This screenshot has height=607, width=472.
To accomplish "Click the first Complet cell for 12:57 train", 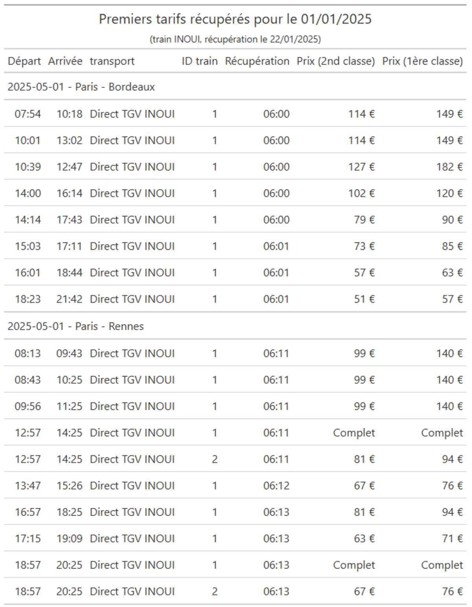I will pos(354,433).
